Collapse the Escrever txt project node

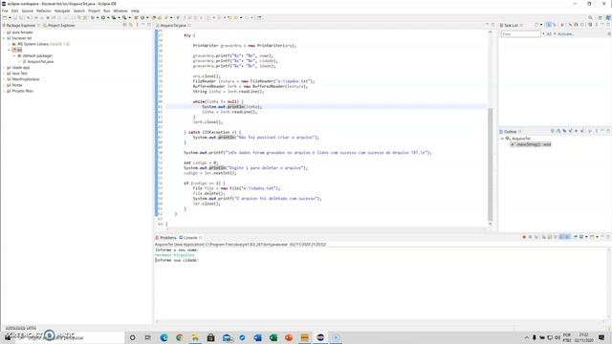tap(4, 38)
